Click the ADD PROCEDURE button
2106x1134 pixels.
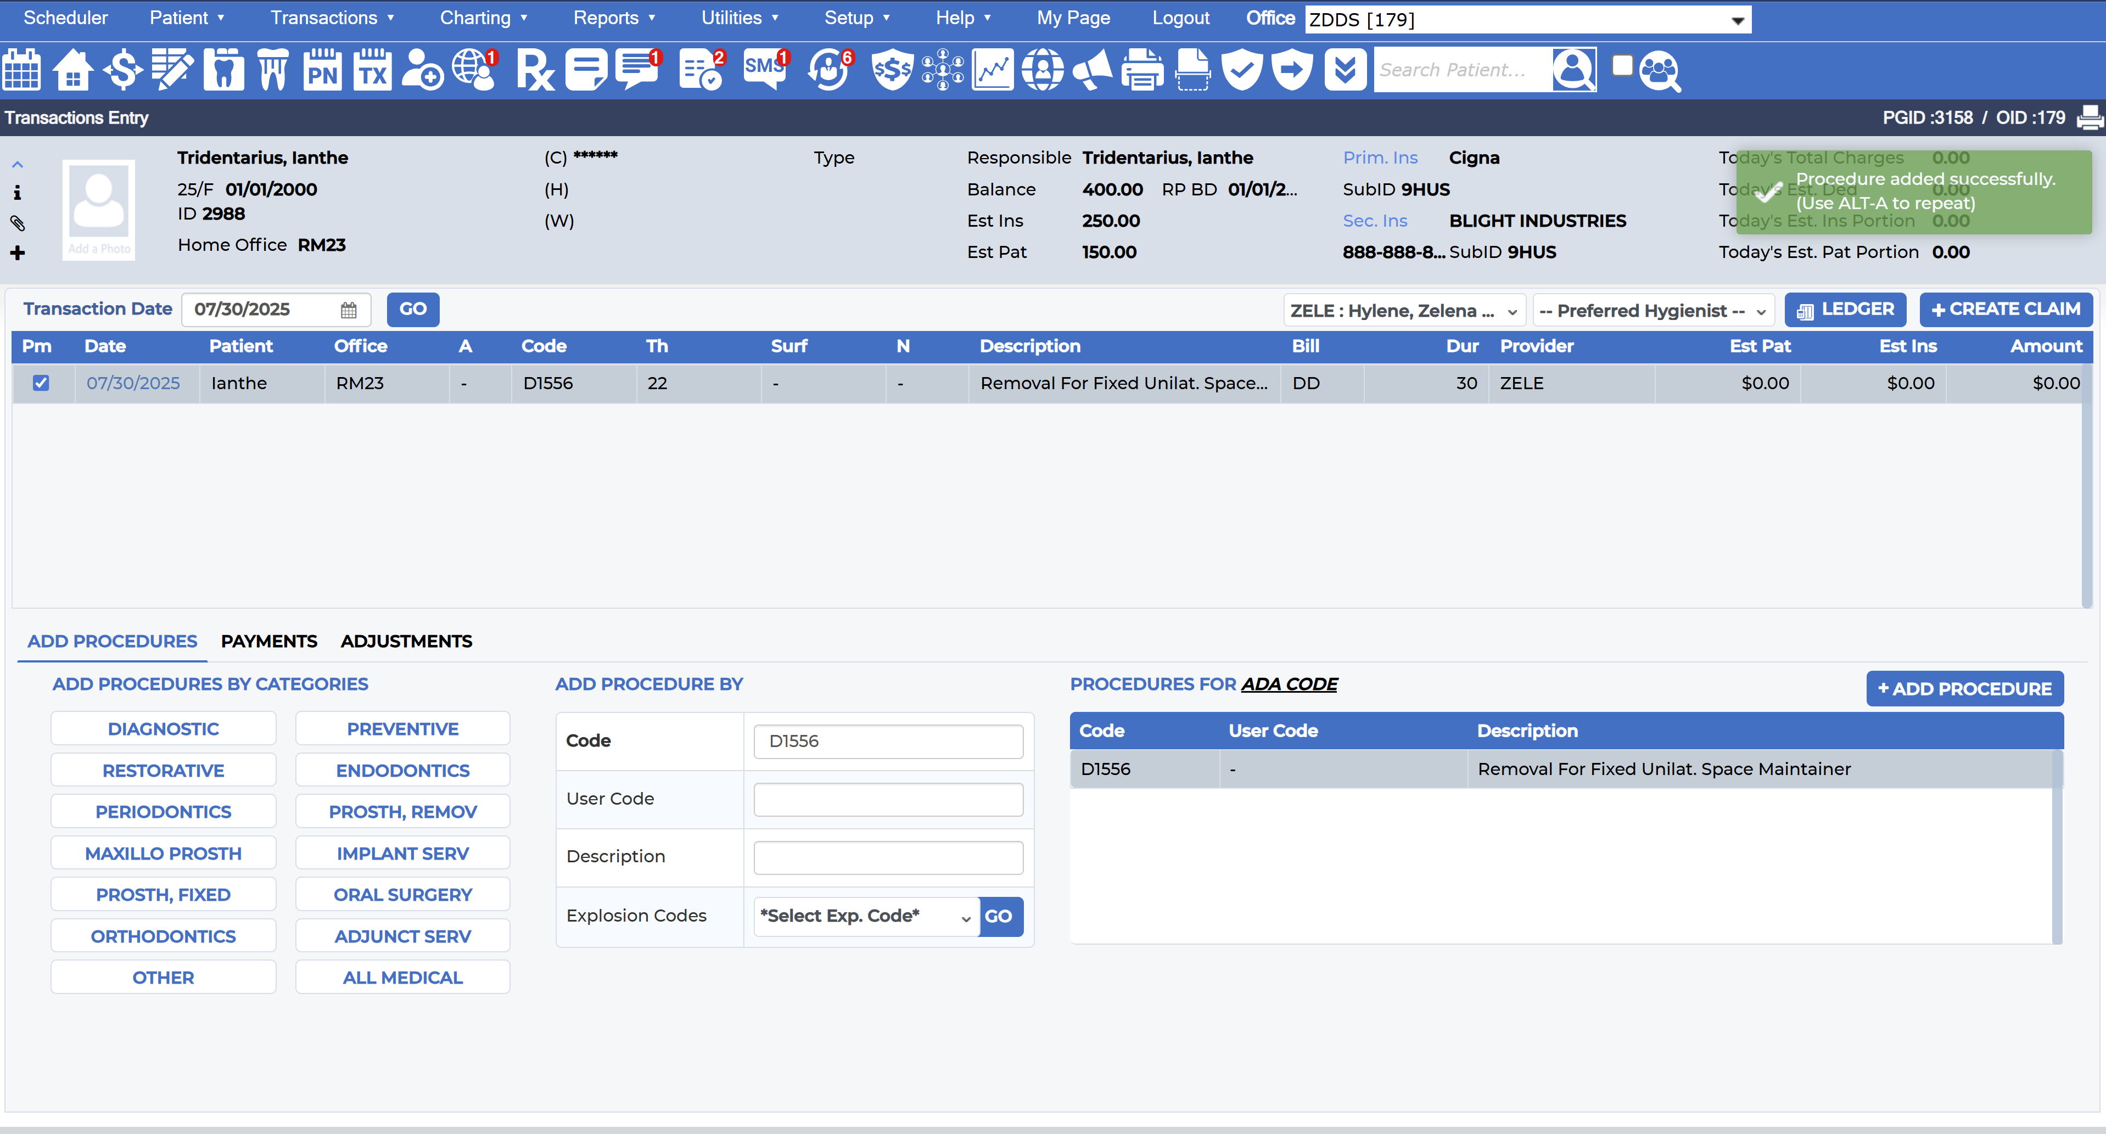coord(1964,689)
